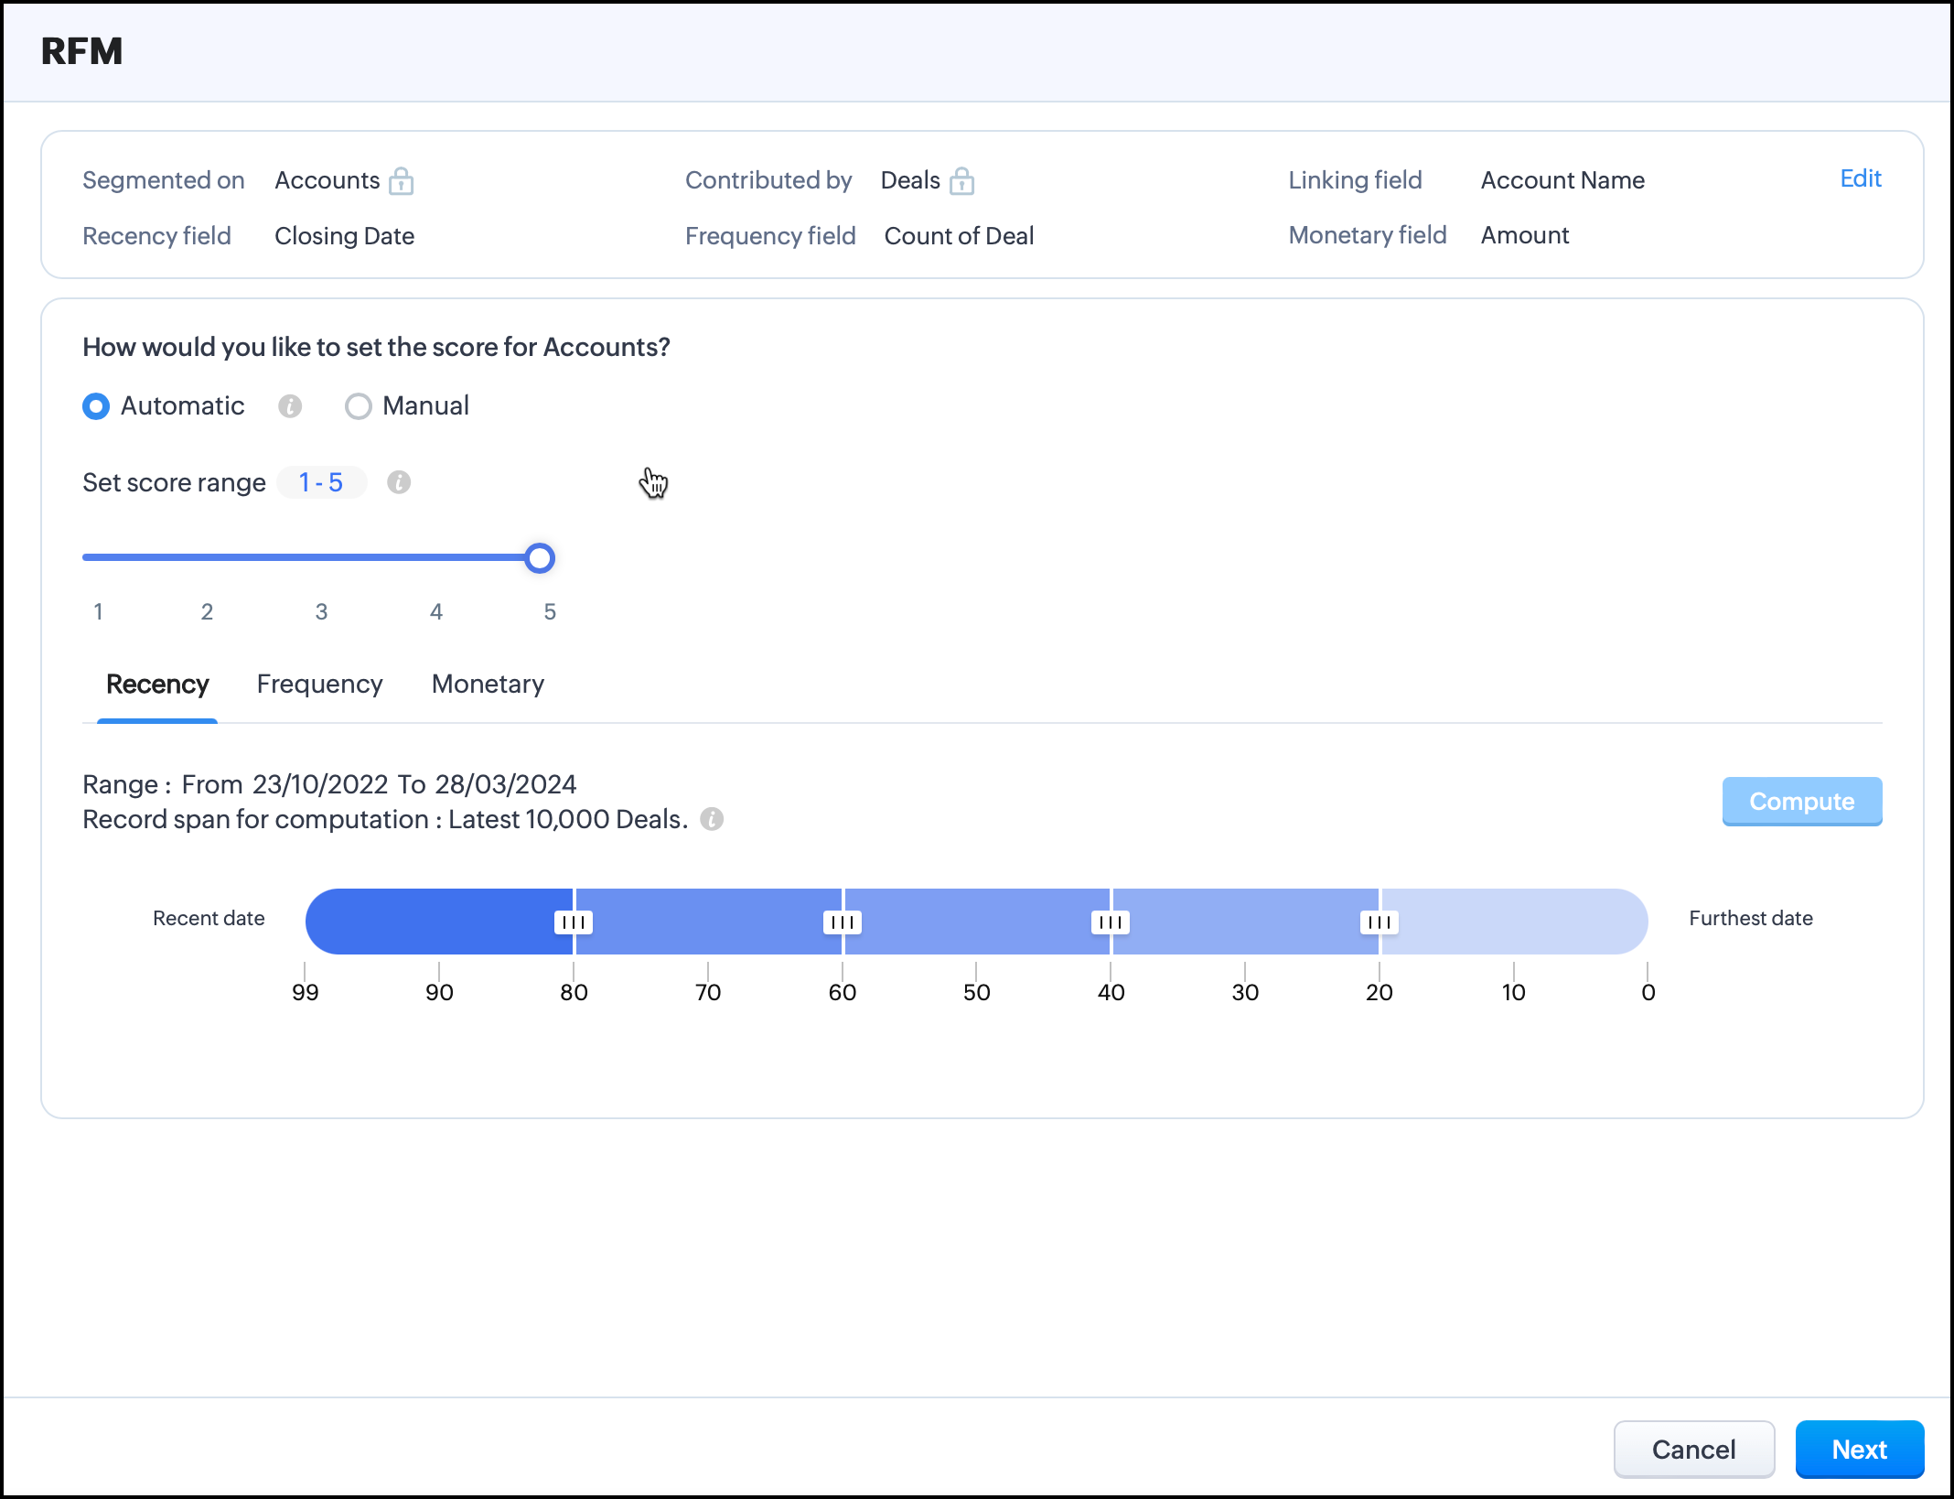1954x1499 pixels.
Task: Click the recency bar handle at 20
Action: pos(1379,922)
